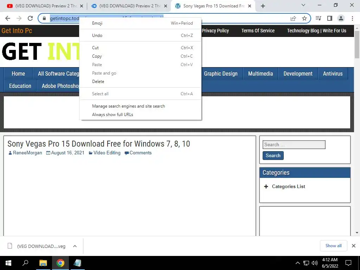The image size is (360, 270).
Task: Click the Forward navigation arrow
Action: (19, 18)
